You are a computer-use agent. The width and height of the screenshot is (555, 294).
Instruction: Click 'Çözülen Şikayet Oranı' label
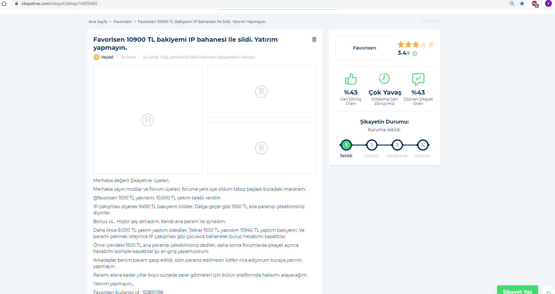tap(418, 101)
